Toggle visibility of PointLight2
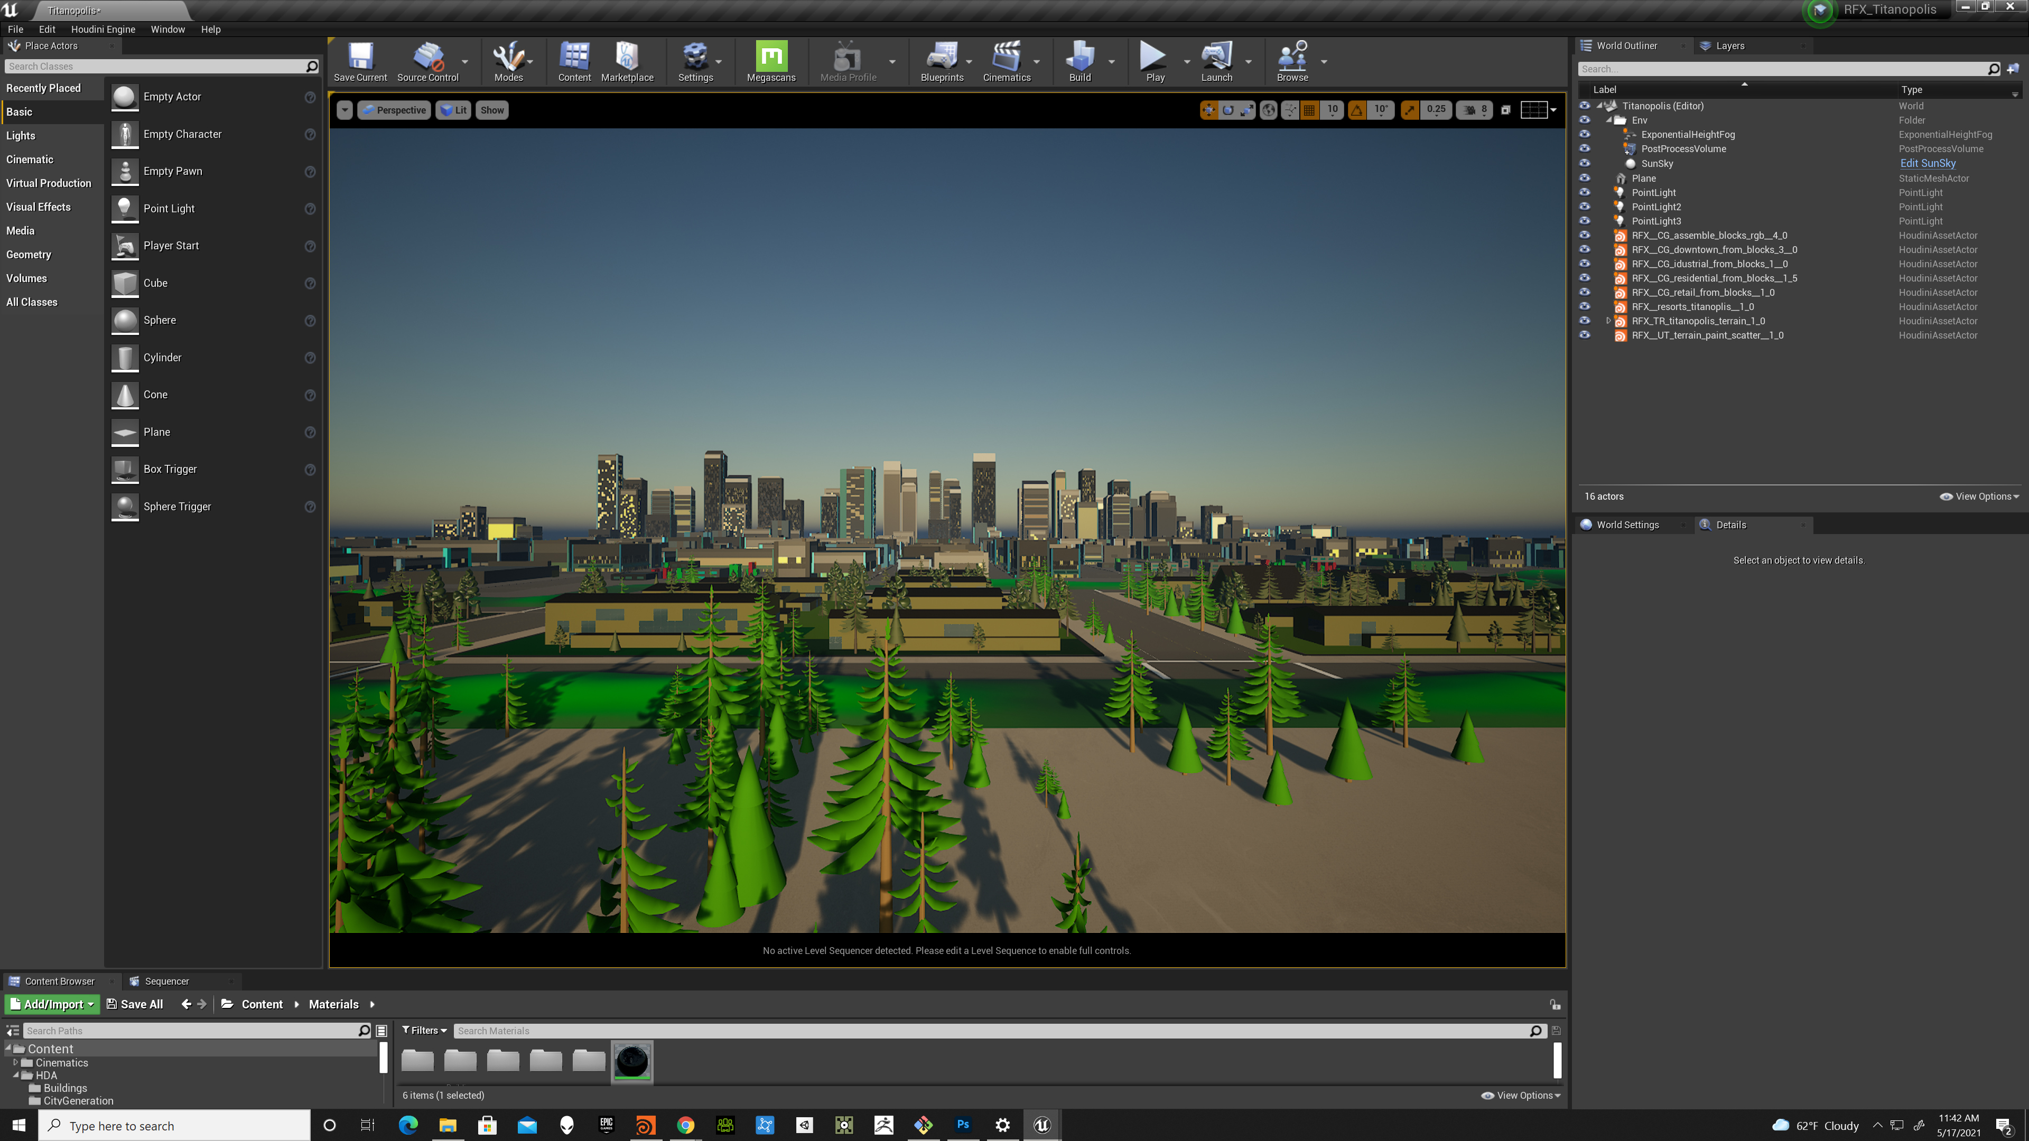This screenshot has width=2029, height=1141. tap(1585, 207)
